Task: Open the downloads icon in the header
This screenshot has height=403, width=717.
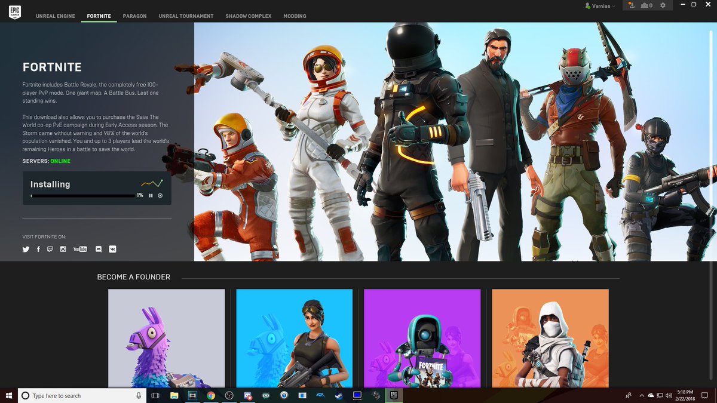Action: [631, 5]
